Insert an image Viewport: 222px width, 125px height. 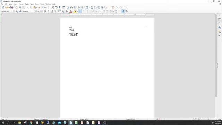68,7
